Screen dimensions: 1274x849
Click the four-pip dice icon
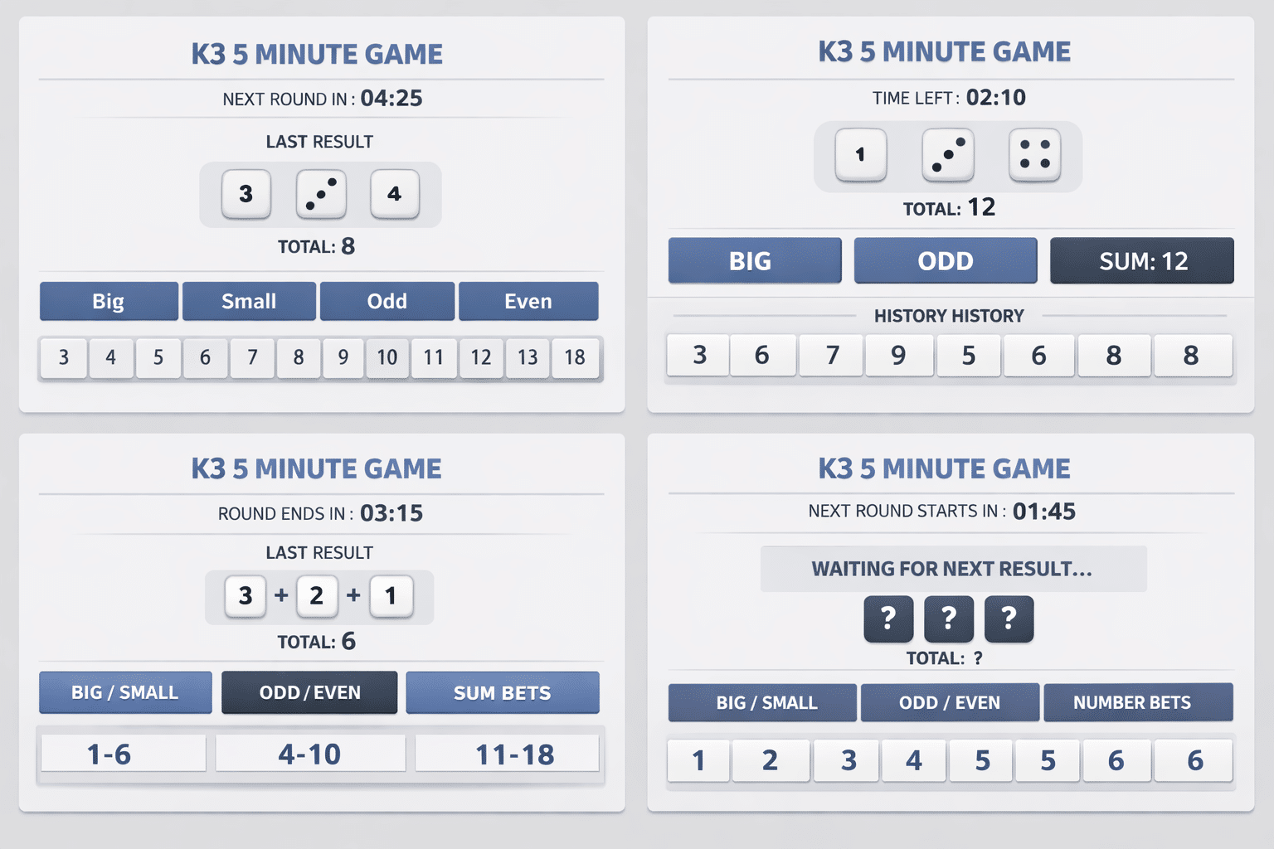tap(1034, 156)
